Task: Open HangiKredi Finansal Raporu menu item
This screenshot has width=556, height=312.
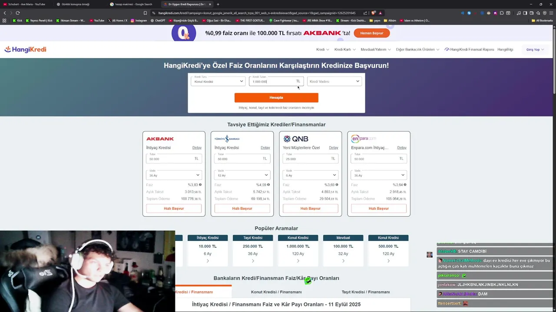Action: pos(469,49)
